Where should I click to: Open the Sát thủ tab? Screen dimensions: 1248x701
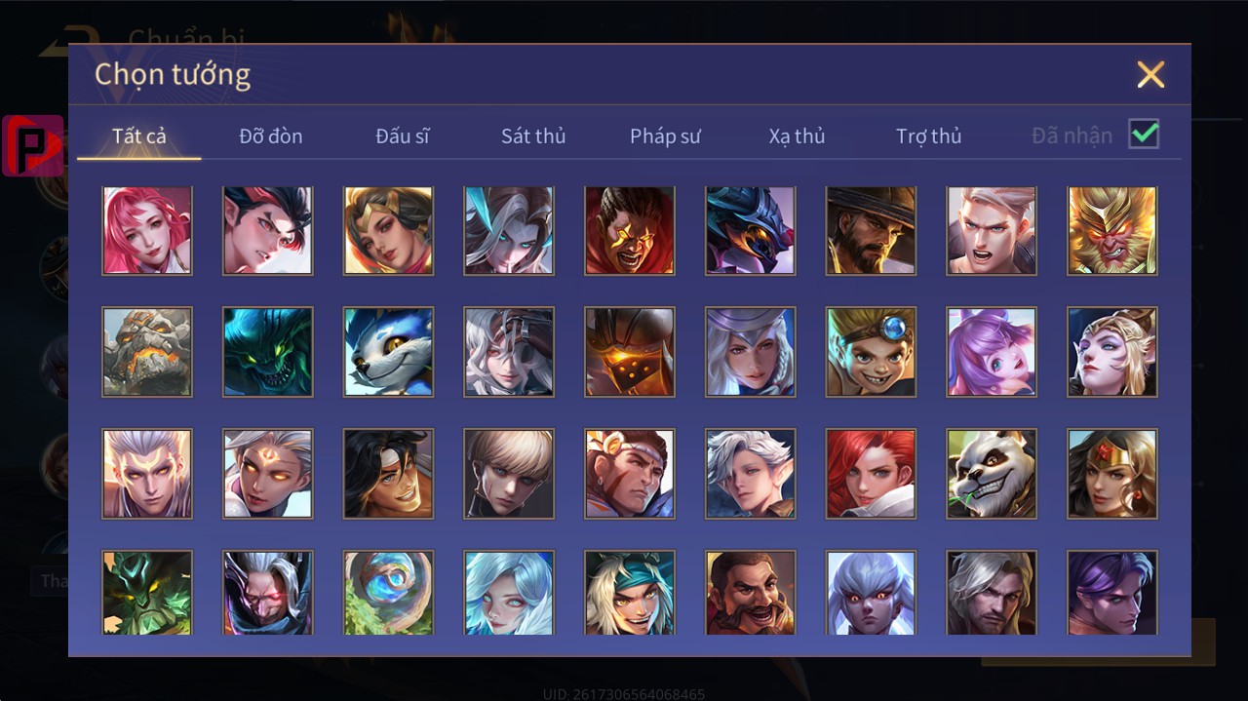(533, 136)
